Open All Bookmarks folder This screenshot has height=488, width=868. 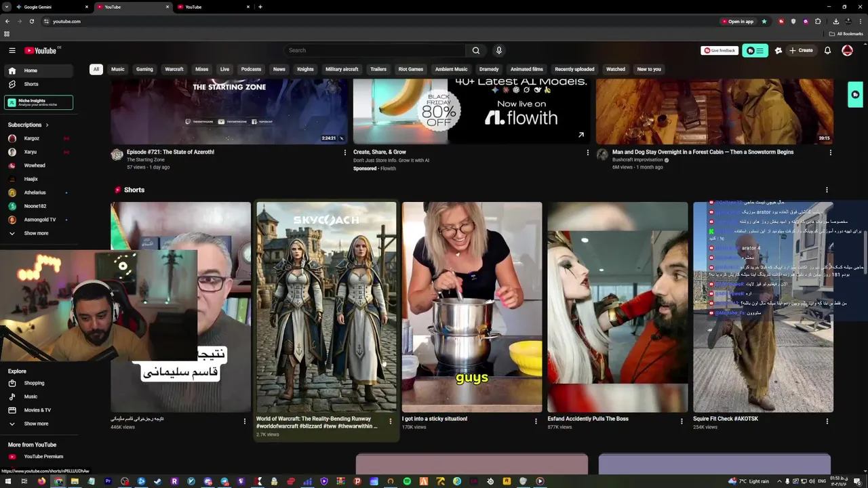(846, 34)
